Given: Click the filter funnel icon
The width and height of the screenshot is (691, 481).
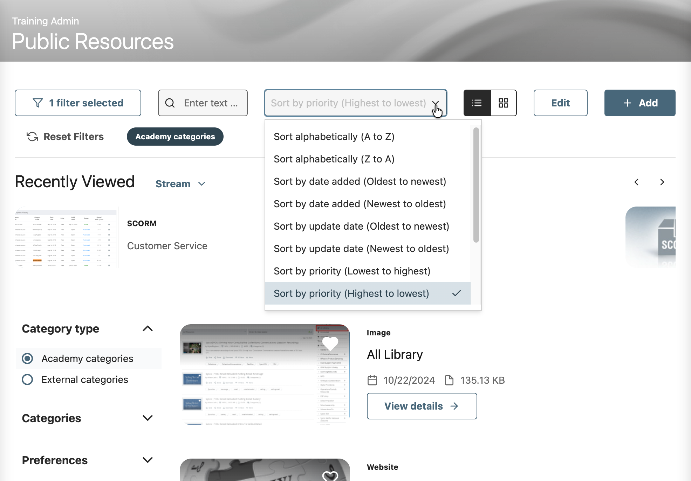Looking at the screenshot, I should tap(38, 103).
